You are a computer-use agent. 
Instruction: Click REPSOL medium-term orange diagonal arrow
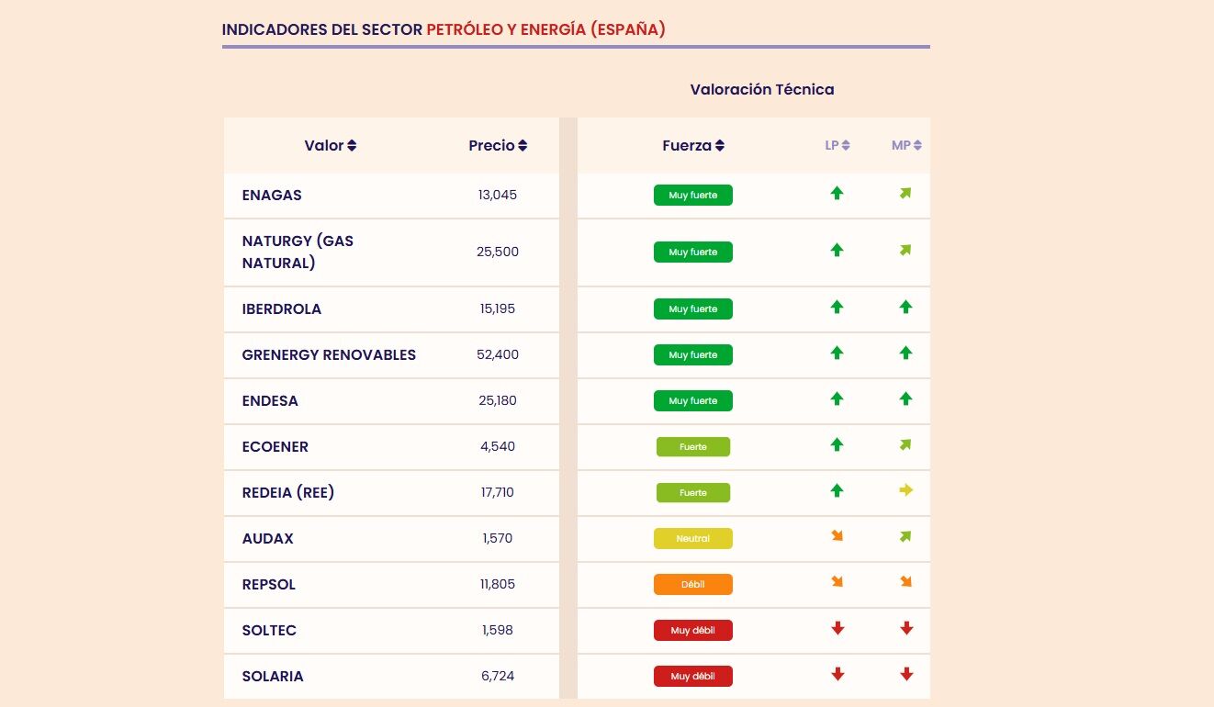[x=906, y=582]
